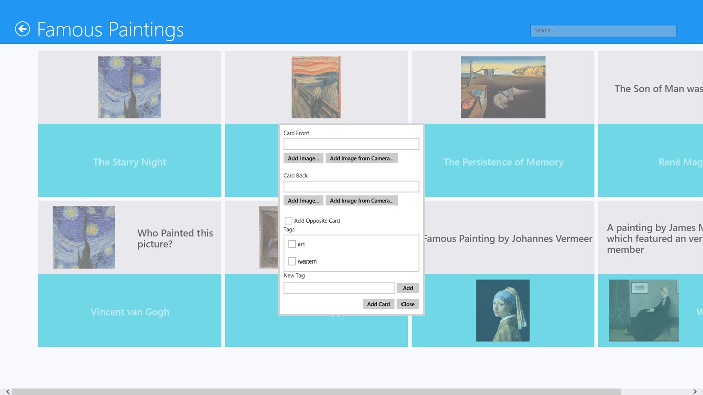Click the right scroll chevron
703x395 pixels.
point(696,391)
